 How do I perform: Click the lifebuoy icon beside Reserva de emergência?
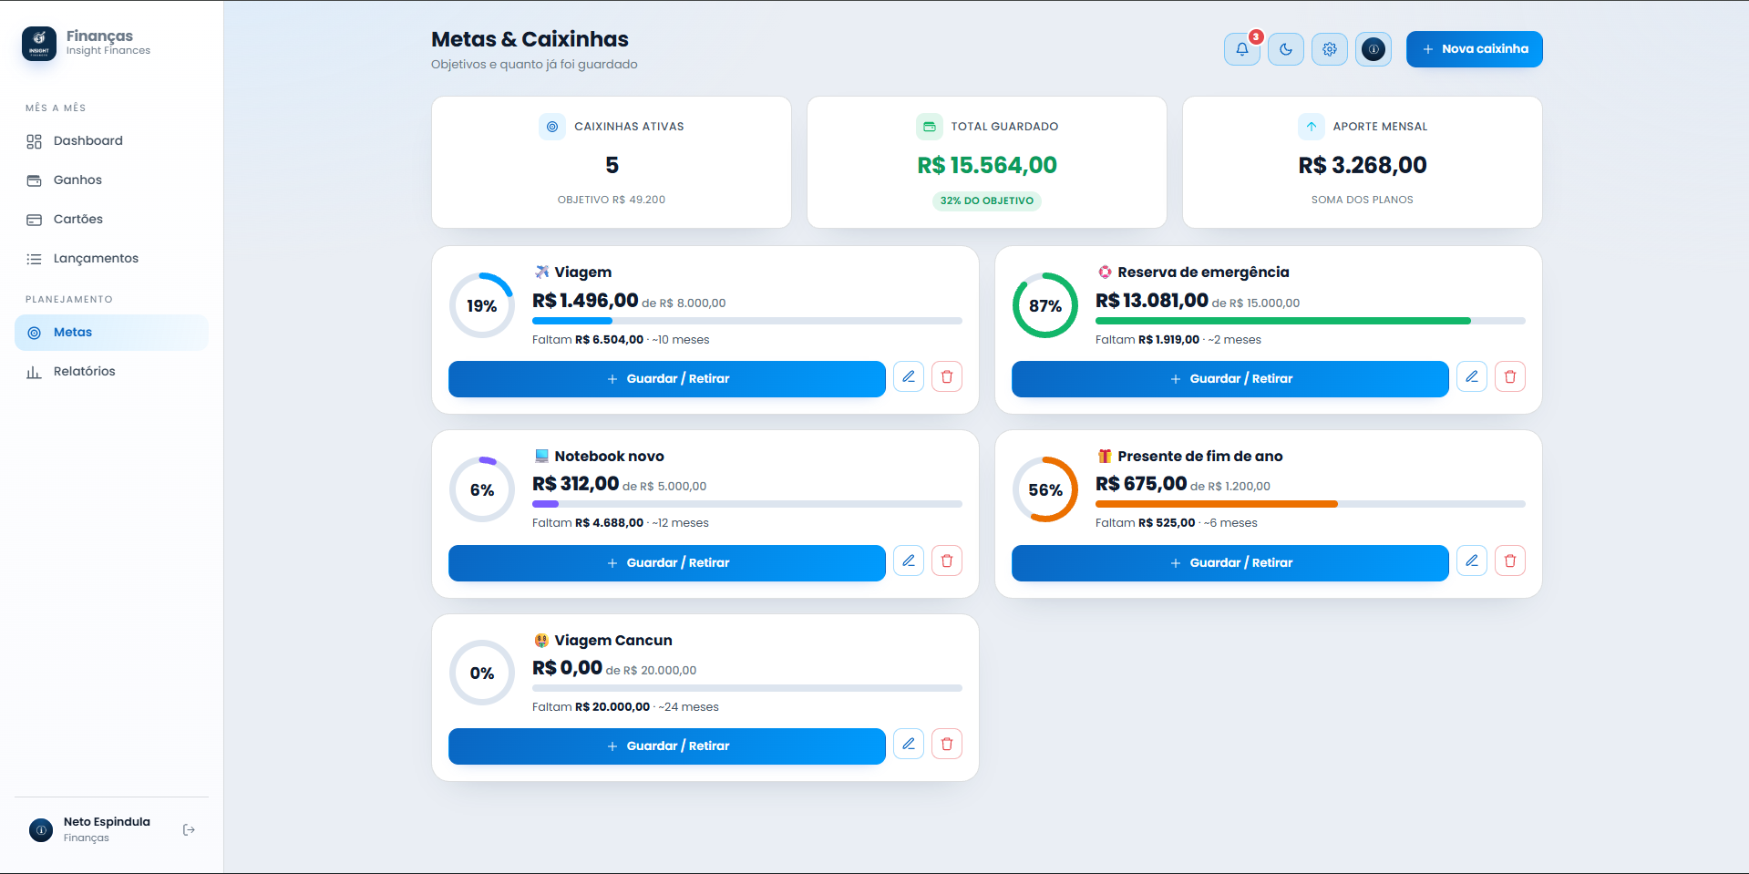(x=1105, y=272)
